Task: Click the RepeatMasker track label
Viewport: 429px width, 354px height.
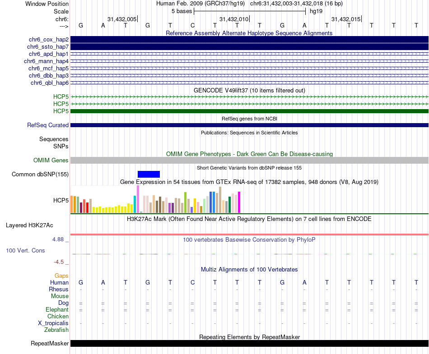Action: [50, 343]
